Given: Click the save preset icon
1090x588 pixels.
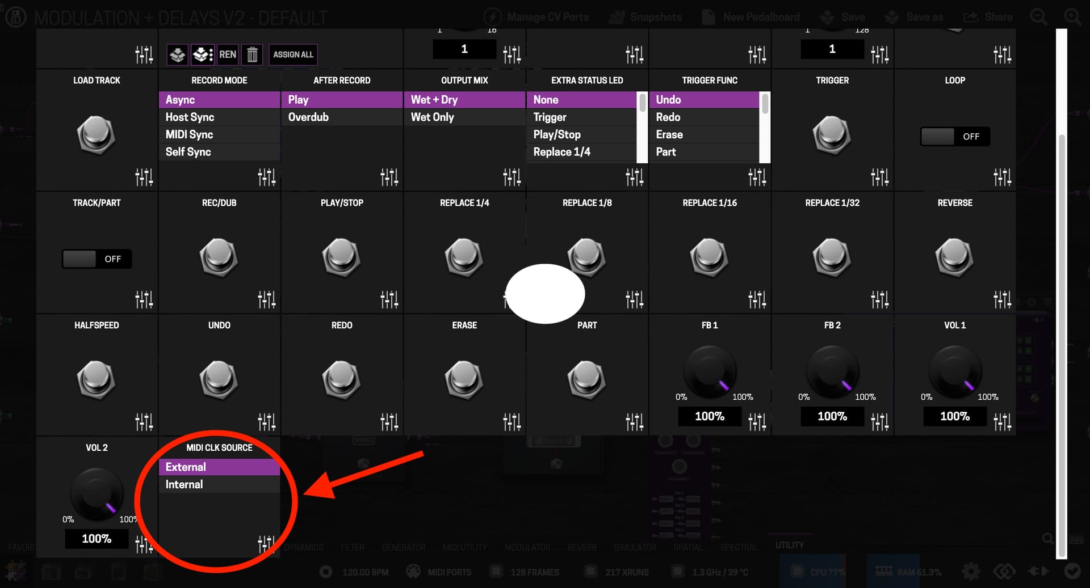Looking at the screenshot, I should click(x=177, y=54).
